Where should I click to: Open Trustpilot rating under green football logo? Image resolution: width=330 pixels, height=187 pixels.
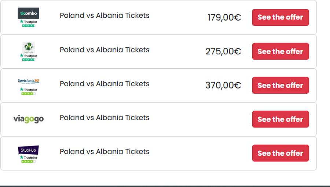coord(28,57)
